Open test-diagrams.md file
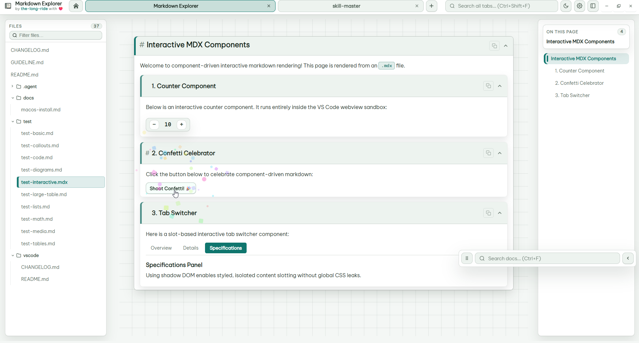 [41, 170]
